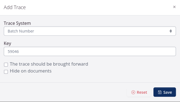The height and width of the screenshot is (102, 180).
Task: Click the 'Trace System' field label
Action: click(x=17, y=23)
